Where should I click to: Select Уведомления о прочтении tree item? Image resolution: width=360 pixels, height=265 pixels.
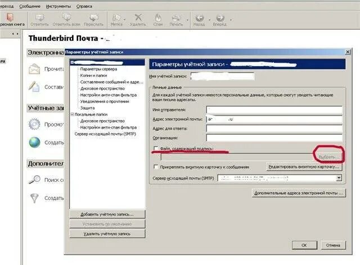pyautogui.click(x=105, y=101)
